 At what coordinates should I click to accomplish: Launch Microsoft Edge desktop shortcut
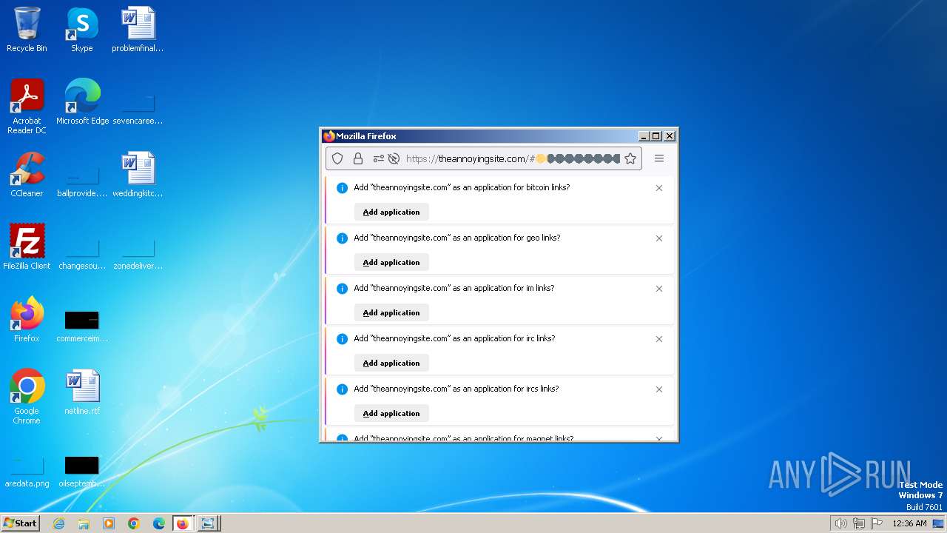click(82, 102)
